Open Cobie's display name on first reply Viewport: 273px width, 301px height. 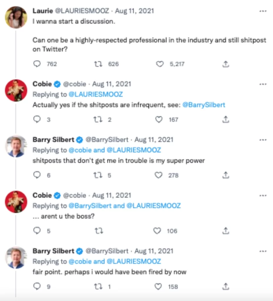(x=42, y=84)
